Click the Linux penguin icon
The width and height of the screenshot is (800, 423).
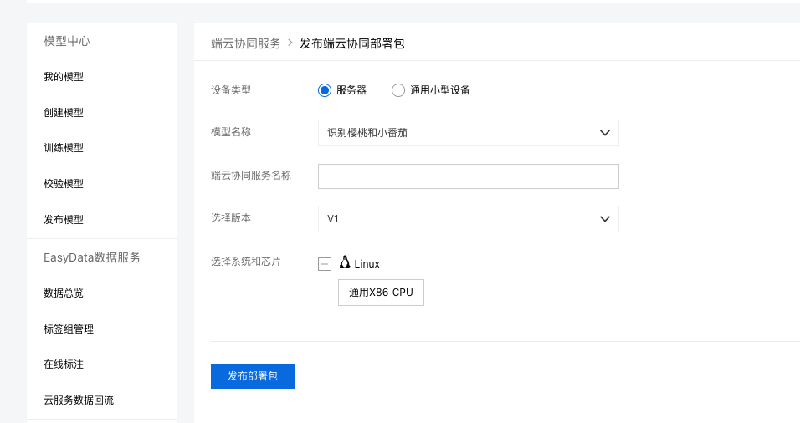coord(345,262)
